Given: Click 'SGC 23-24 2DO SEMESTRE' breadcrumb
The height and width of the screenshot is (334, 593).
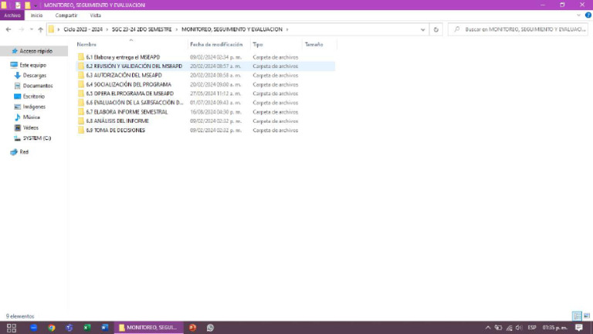Looking at the screenshot, I should coord(141,29).
